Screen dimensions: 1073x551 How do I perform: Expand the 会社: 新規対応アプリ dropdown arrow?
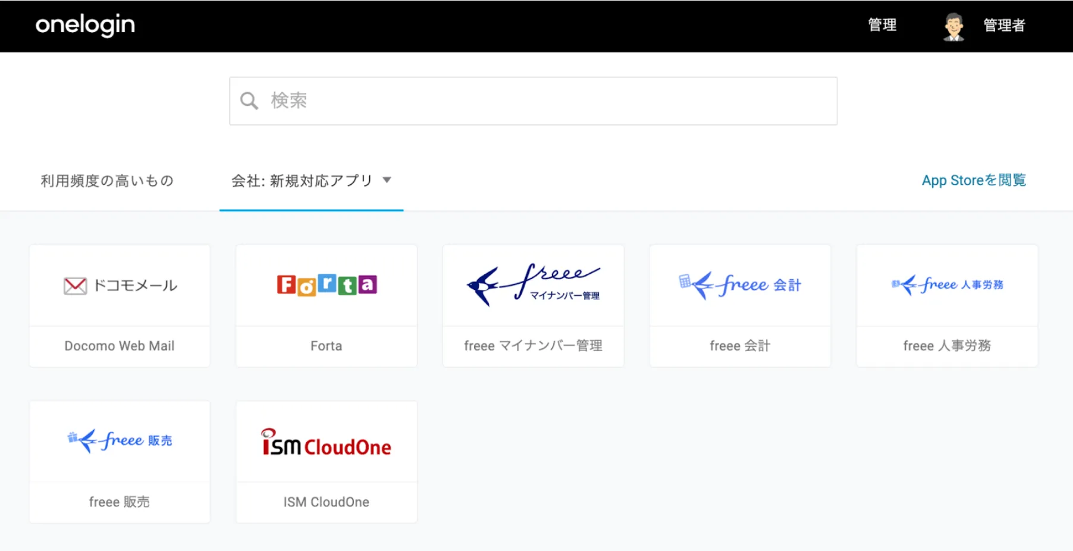click(x=388, y=180)
